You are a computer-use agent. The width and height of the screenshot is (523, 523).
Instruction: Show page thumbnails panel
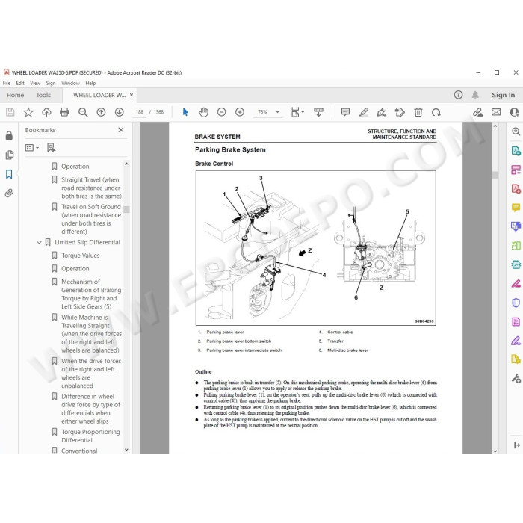pyautogui.click(x=9, y=155)
